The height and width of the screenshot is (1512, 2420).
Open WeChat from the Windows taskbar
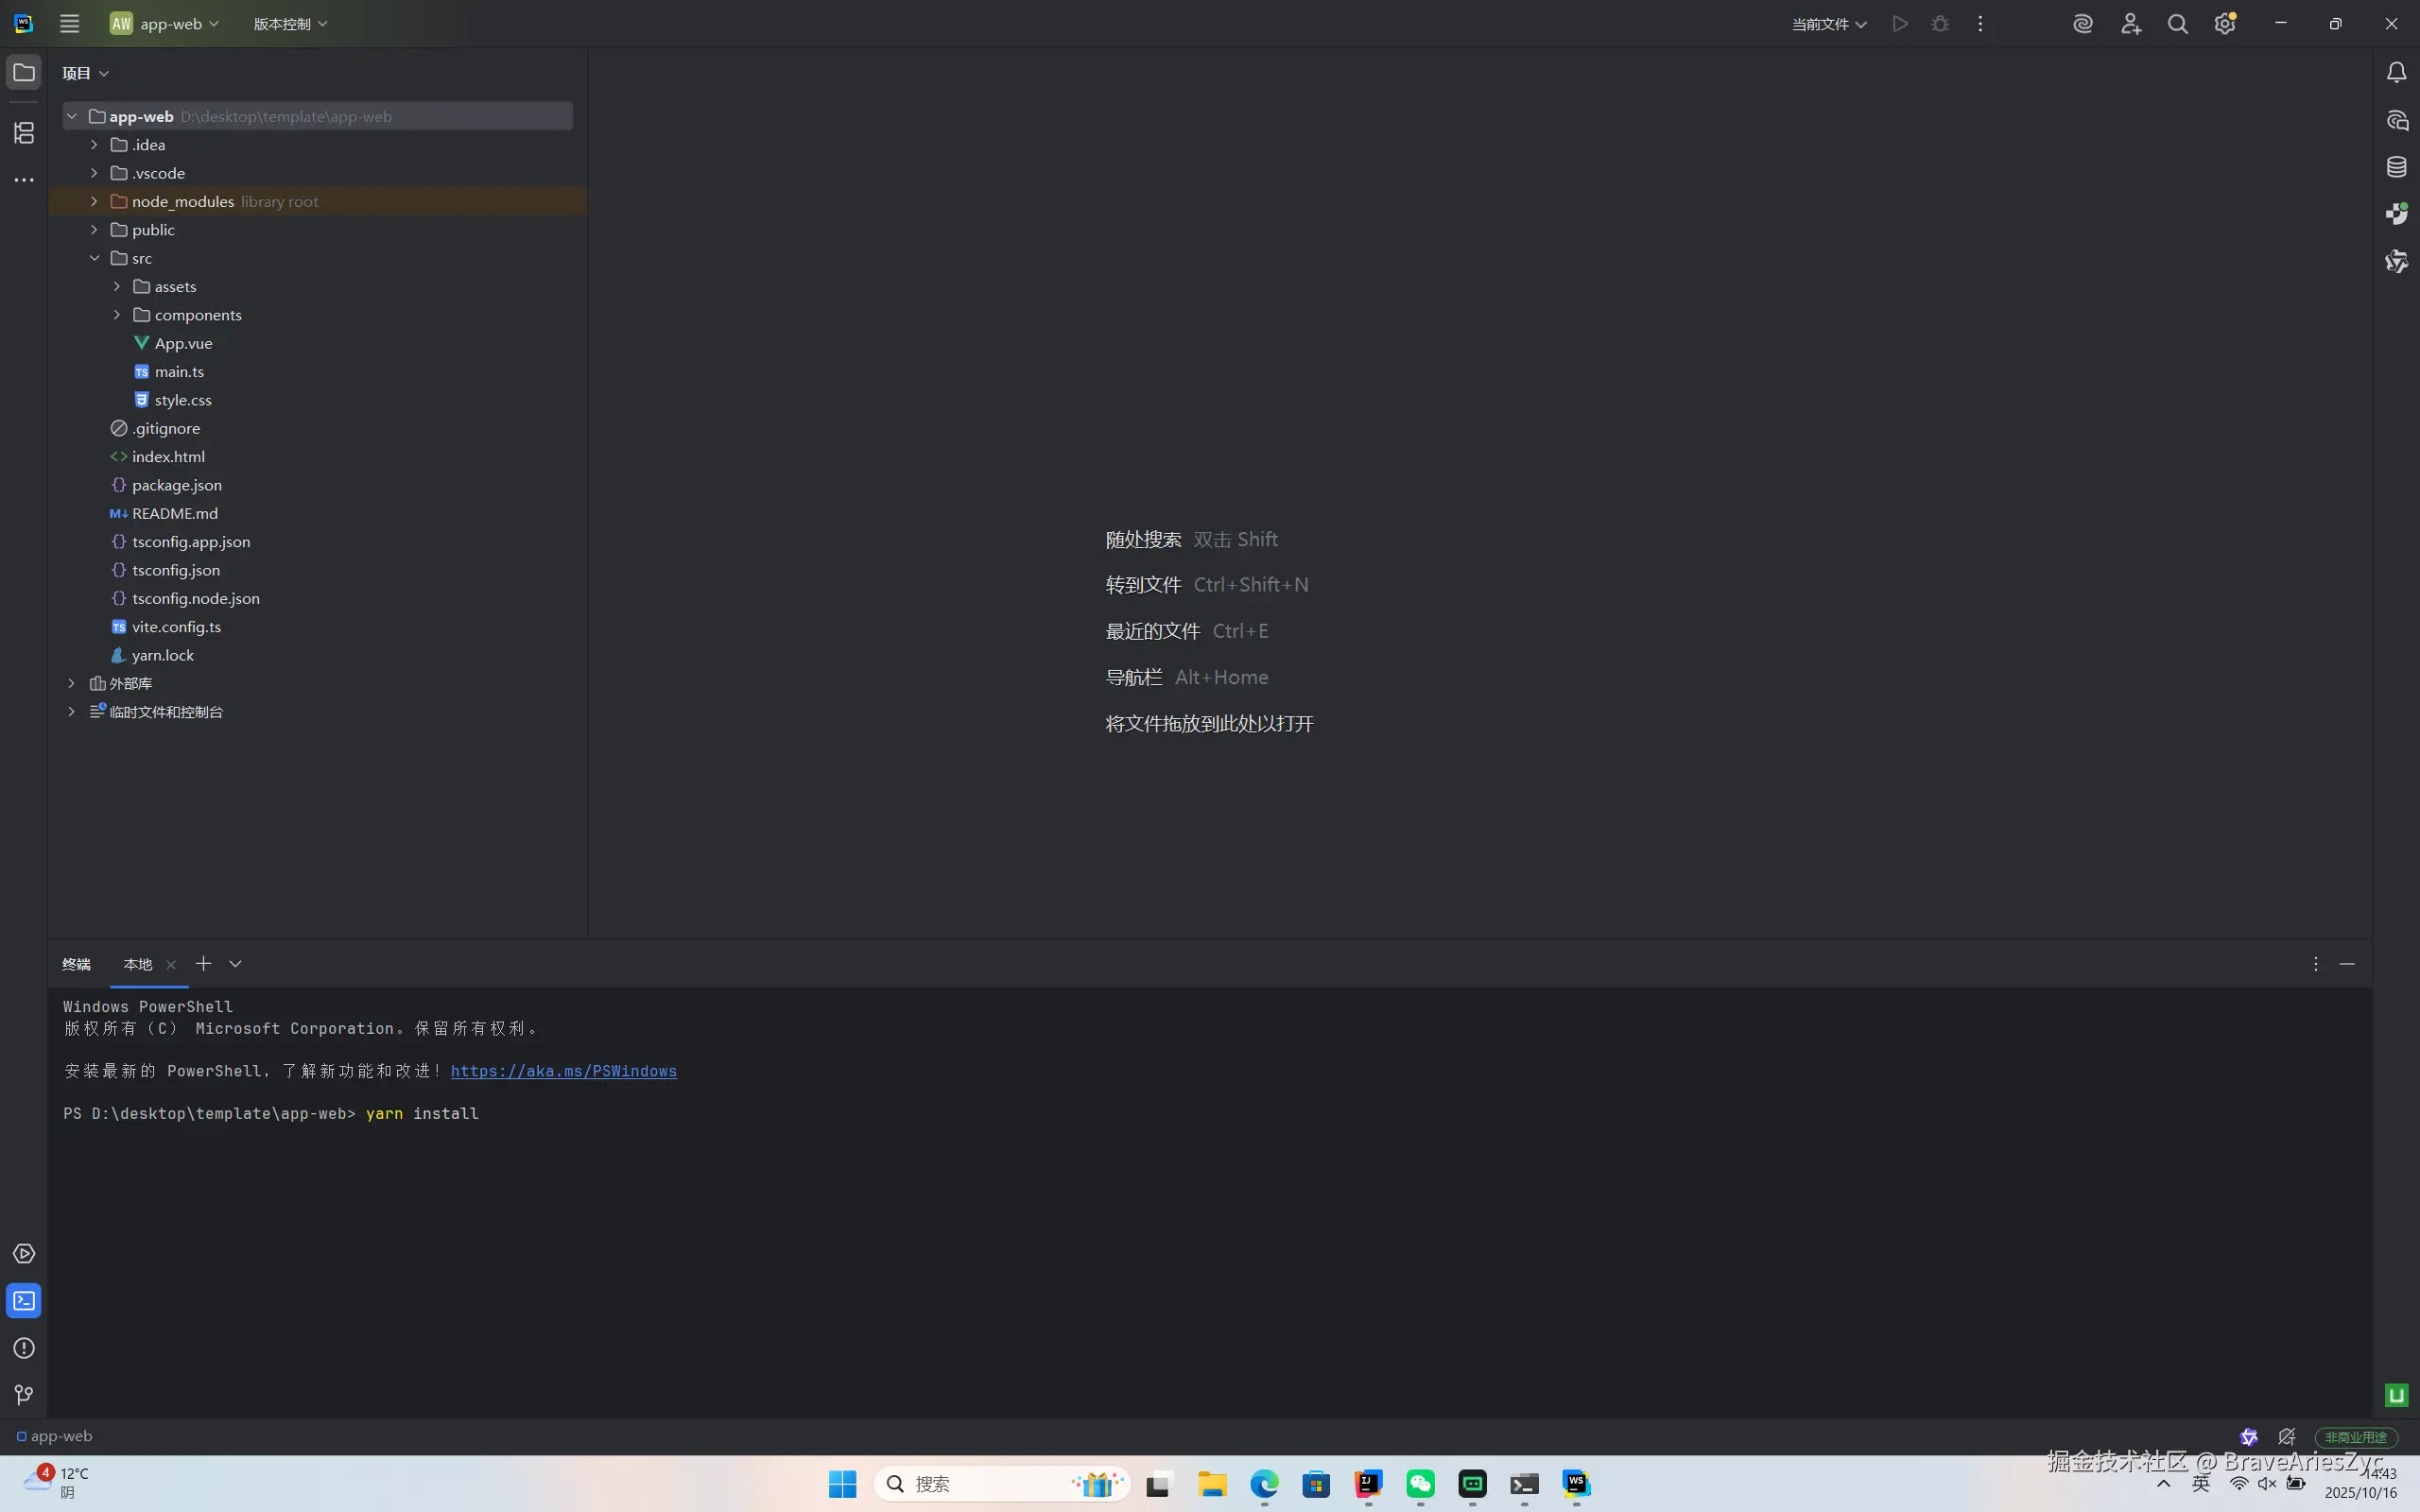[1420, 1484]
